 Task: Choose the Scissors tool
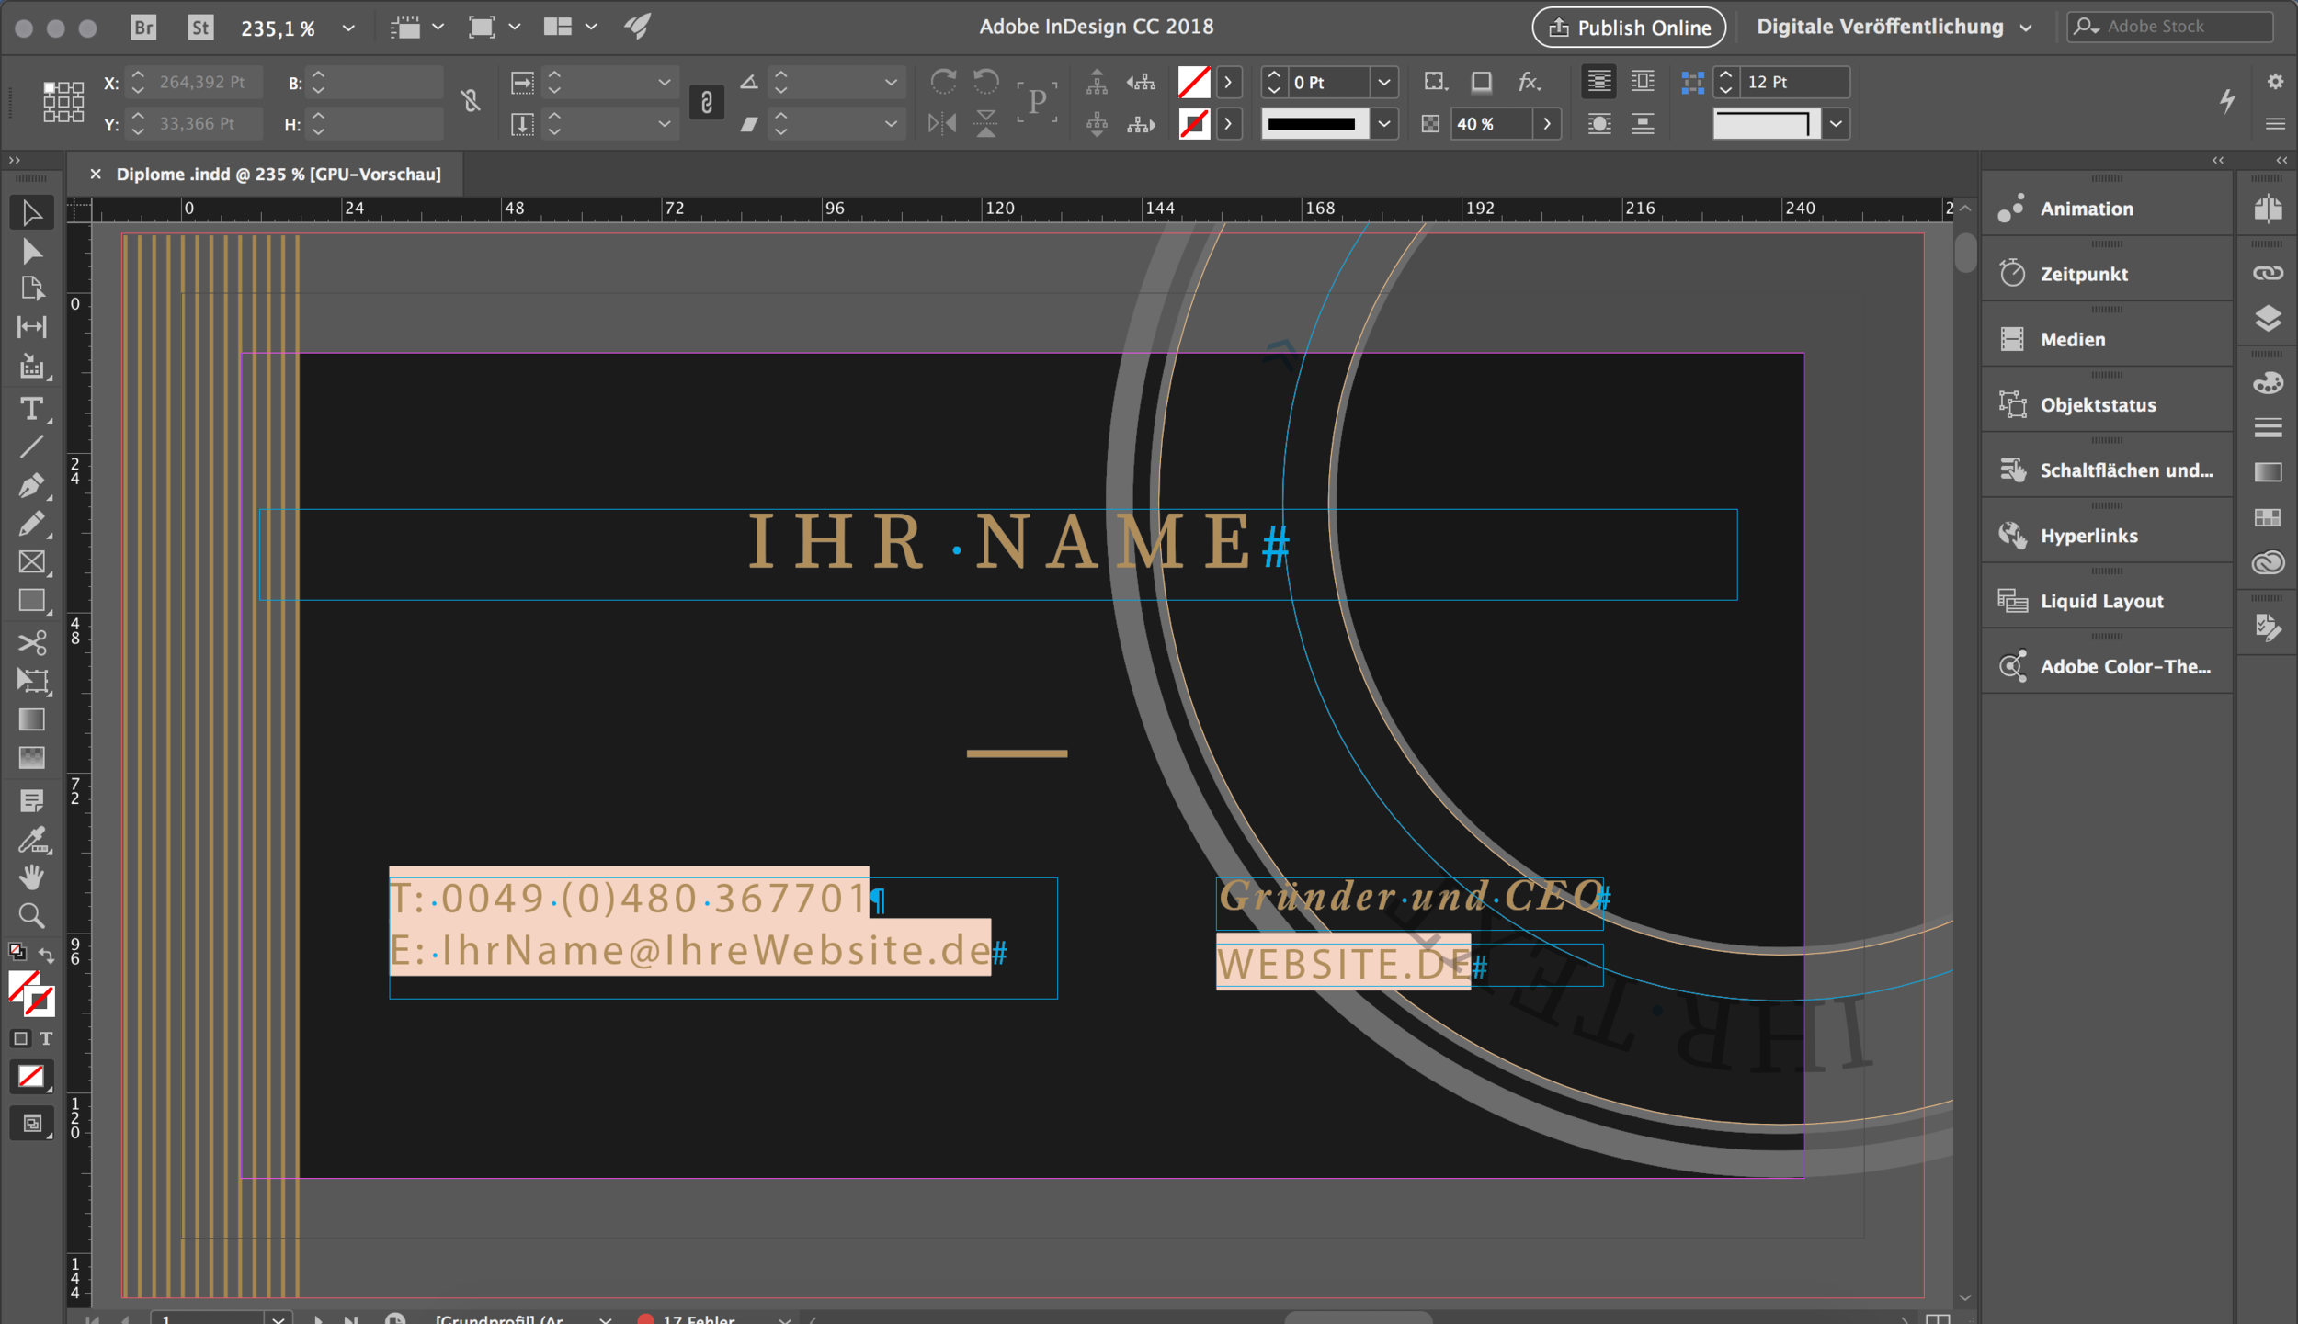[31, 642]
